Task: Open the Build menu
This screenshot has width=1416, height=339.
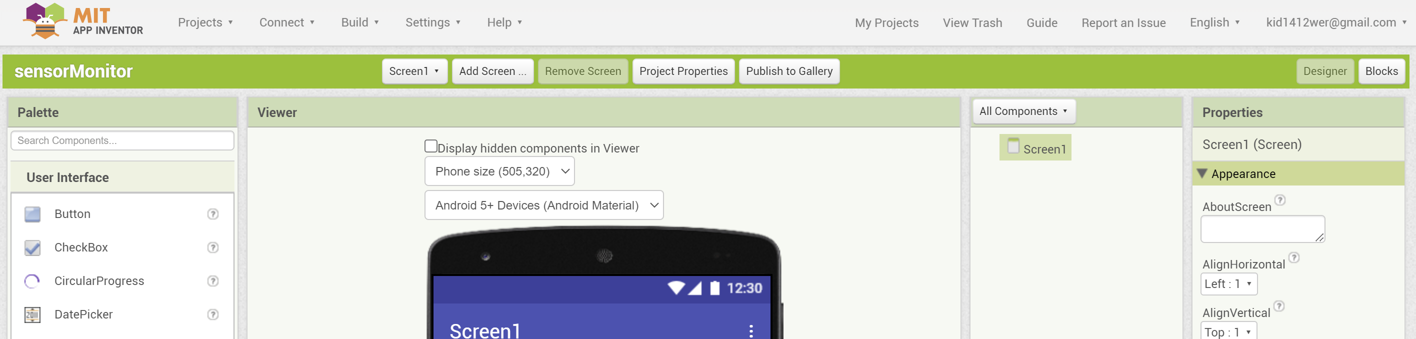Action: pyautogui.click(x=360, y=22)
